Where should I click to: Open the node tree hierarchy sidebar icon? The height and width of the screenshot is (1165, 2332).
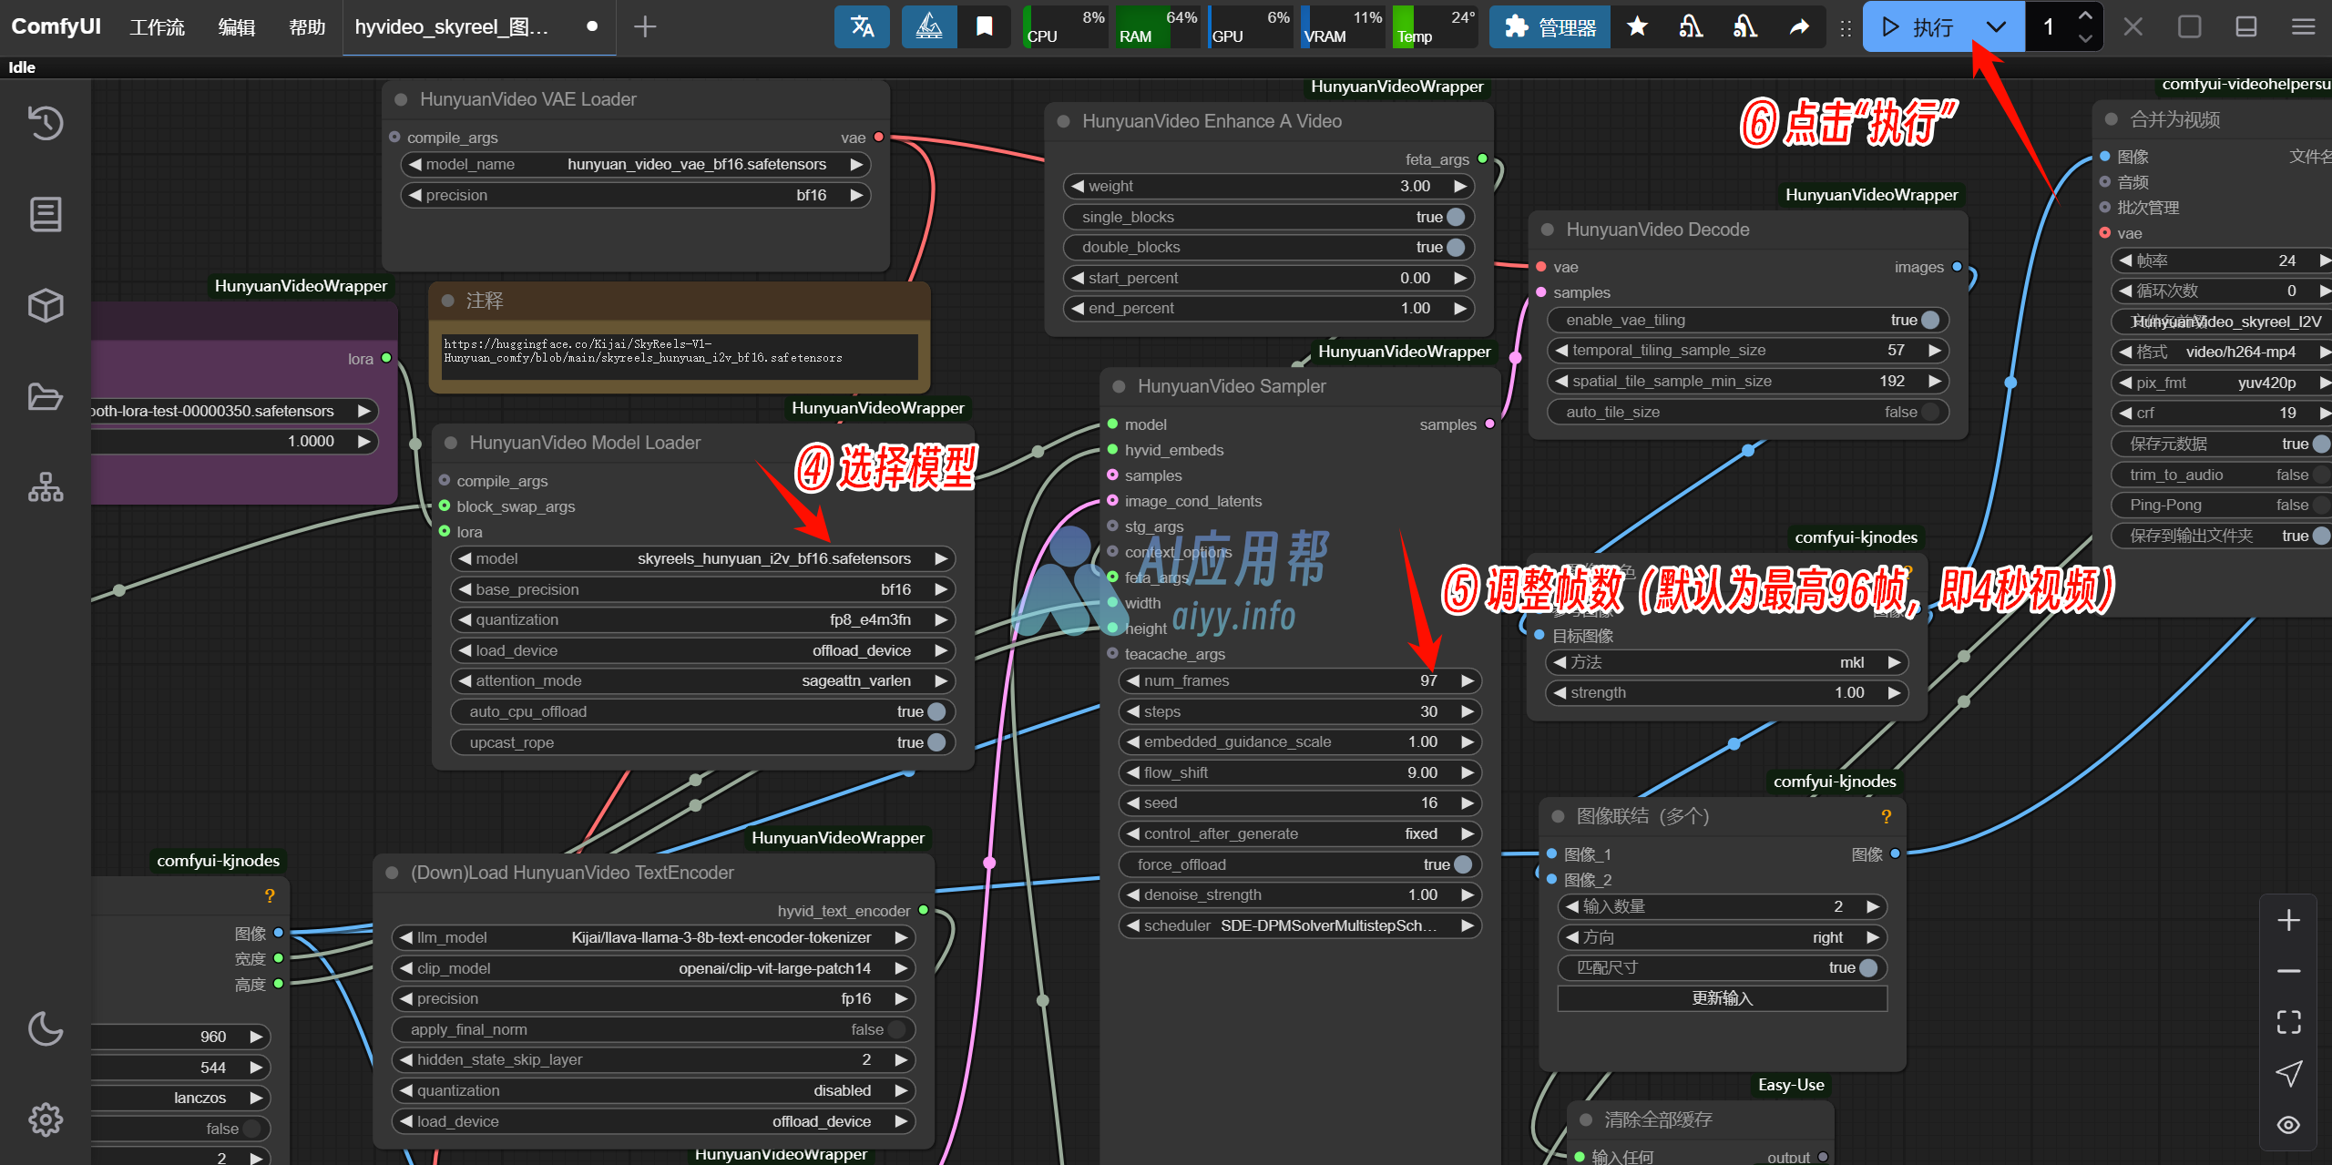pos(46,487)
